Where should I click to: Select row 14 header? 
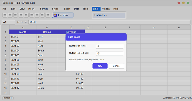[5, 93]
